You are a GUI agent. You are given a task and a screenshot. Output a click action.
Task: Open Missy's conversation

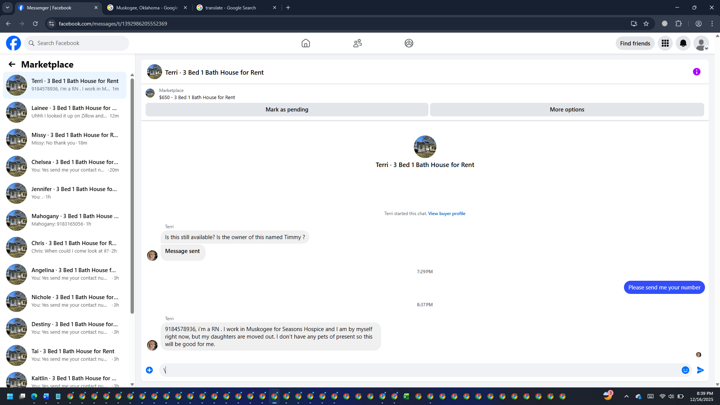[x=65, y=139]
